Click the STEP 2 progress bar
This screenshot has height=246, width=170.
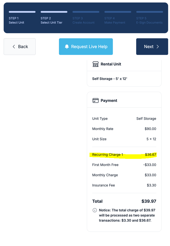(x=54, y=12)
